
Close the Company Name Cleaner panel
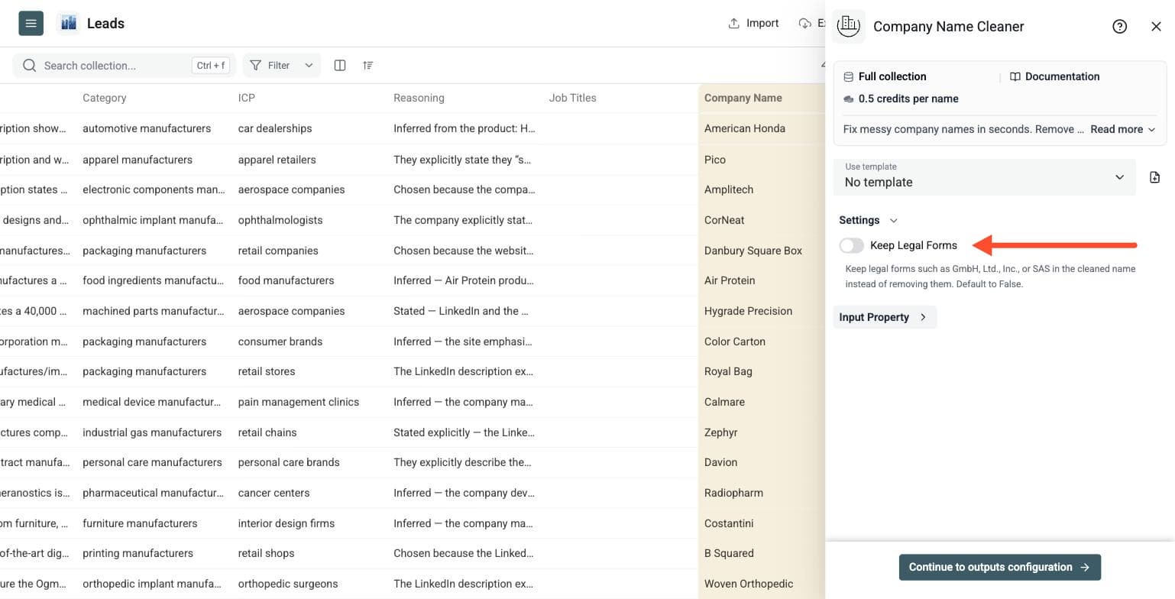[1156, 26]
